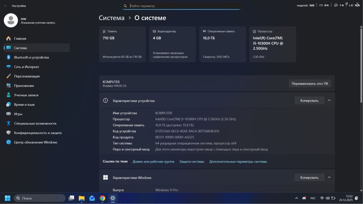Click the Игры gamepad icon
This screenshot has height=204, width=363.
(9, 114)
